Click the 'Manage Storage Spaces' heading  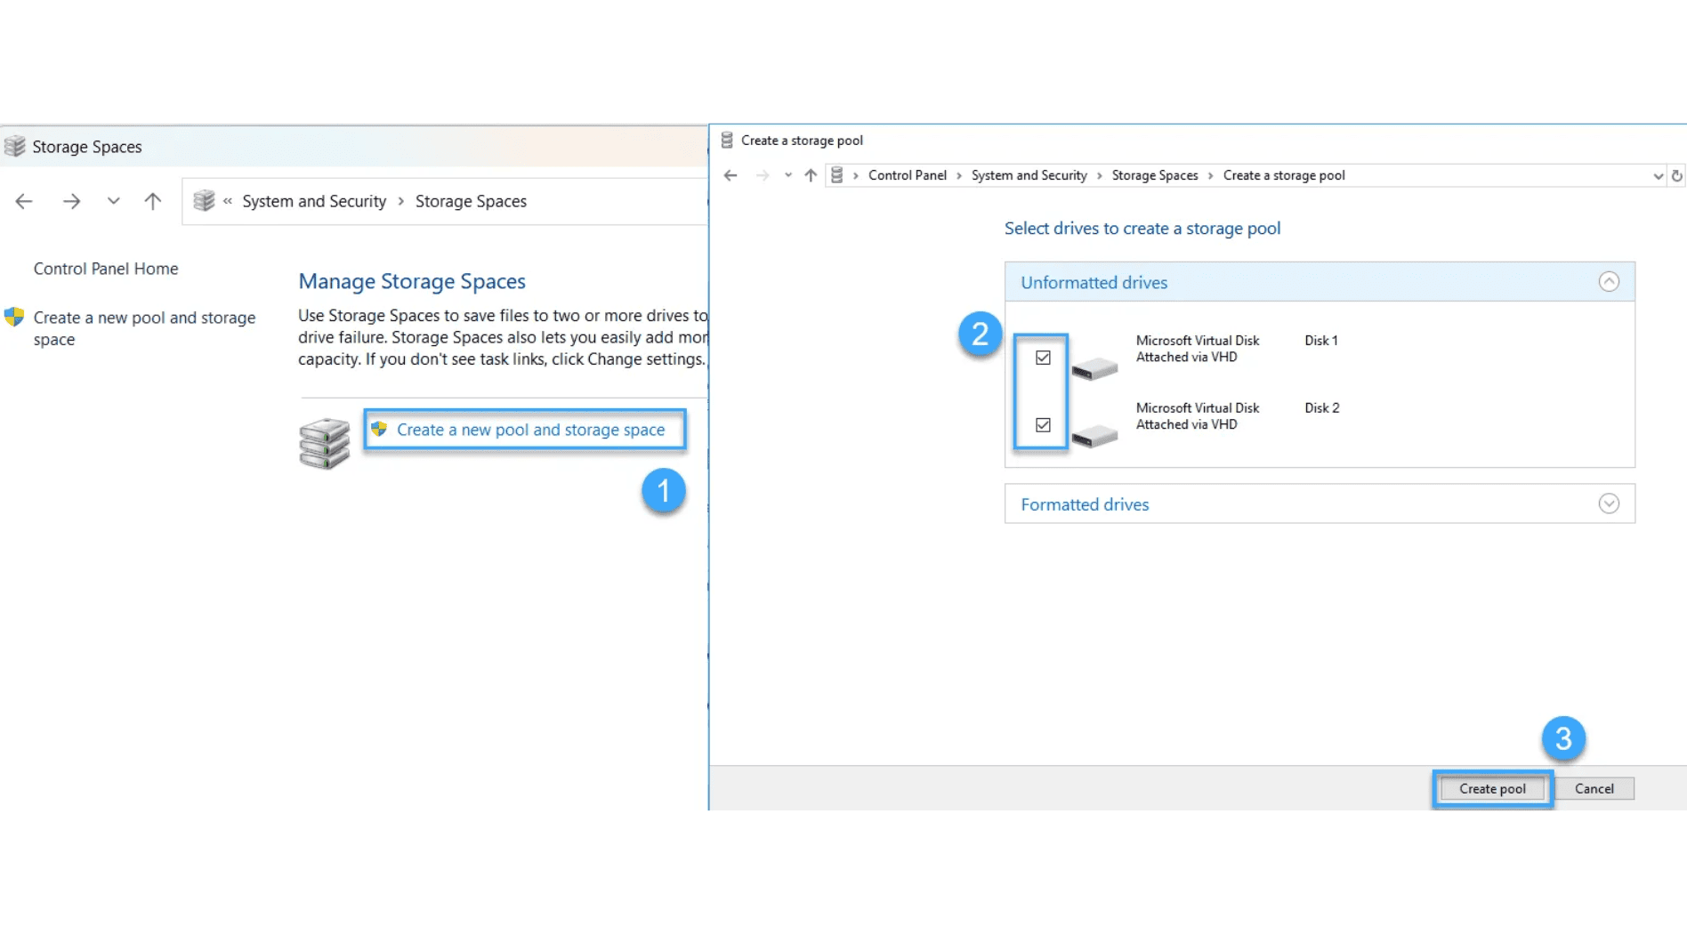pyautogui.click(x=412, y=281)
